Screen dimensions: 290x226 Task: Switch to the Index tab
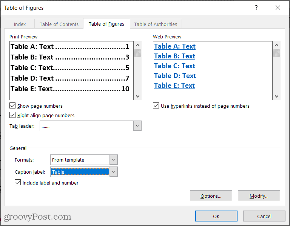pos(20,24)
